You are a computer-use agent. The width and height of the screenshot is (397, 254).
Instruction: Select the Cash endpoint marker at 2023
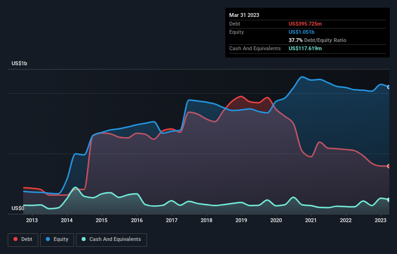[x=389, y=199]
